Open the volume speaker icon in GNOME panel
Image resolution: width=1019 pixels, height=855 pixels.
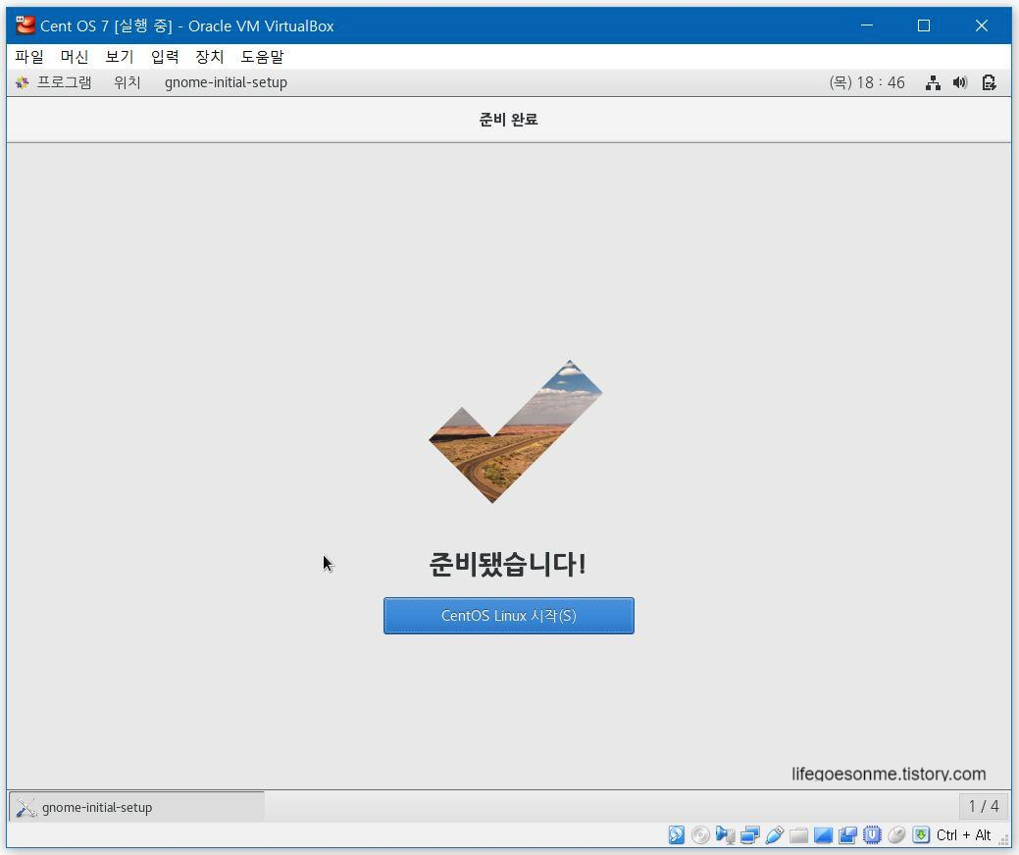(960, 82)
